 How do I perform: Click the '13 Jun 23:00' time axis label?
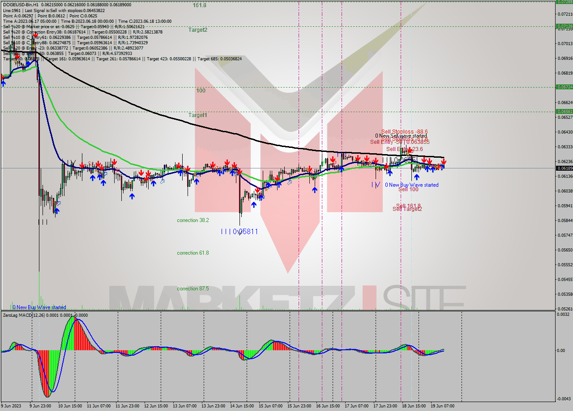[x=214, y=406]
